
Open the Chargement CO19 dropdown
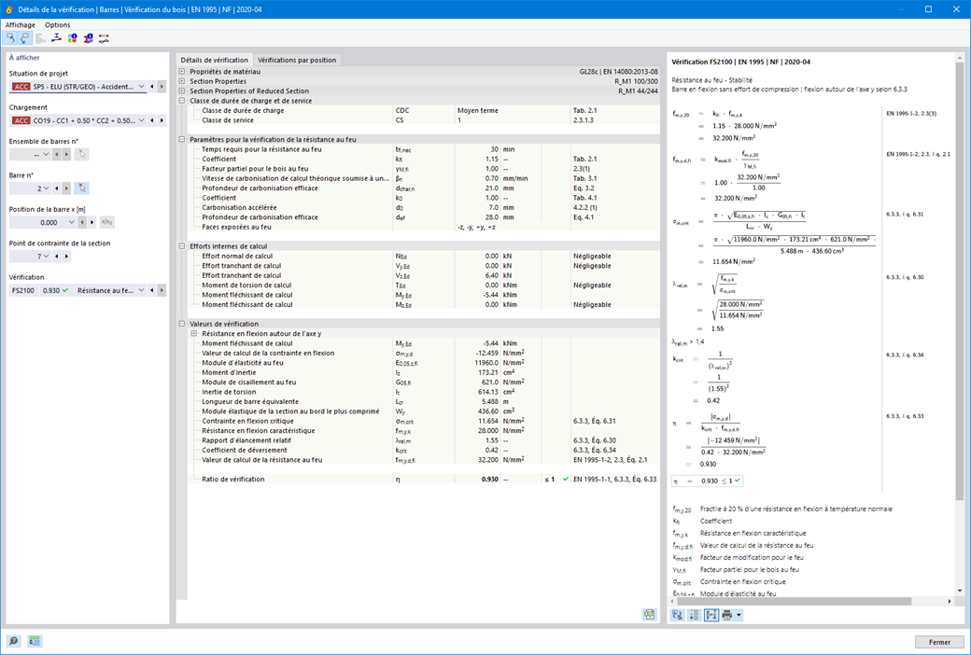pyautogui.click(x=141, y=120)
